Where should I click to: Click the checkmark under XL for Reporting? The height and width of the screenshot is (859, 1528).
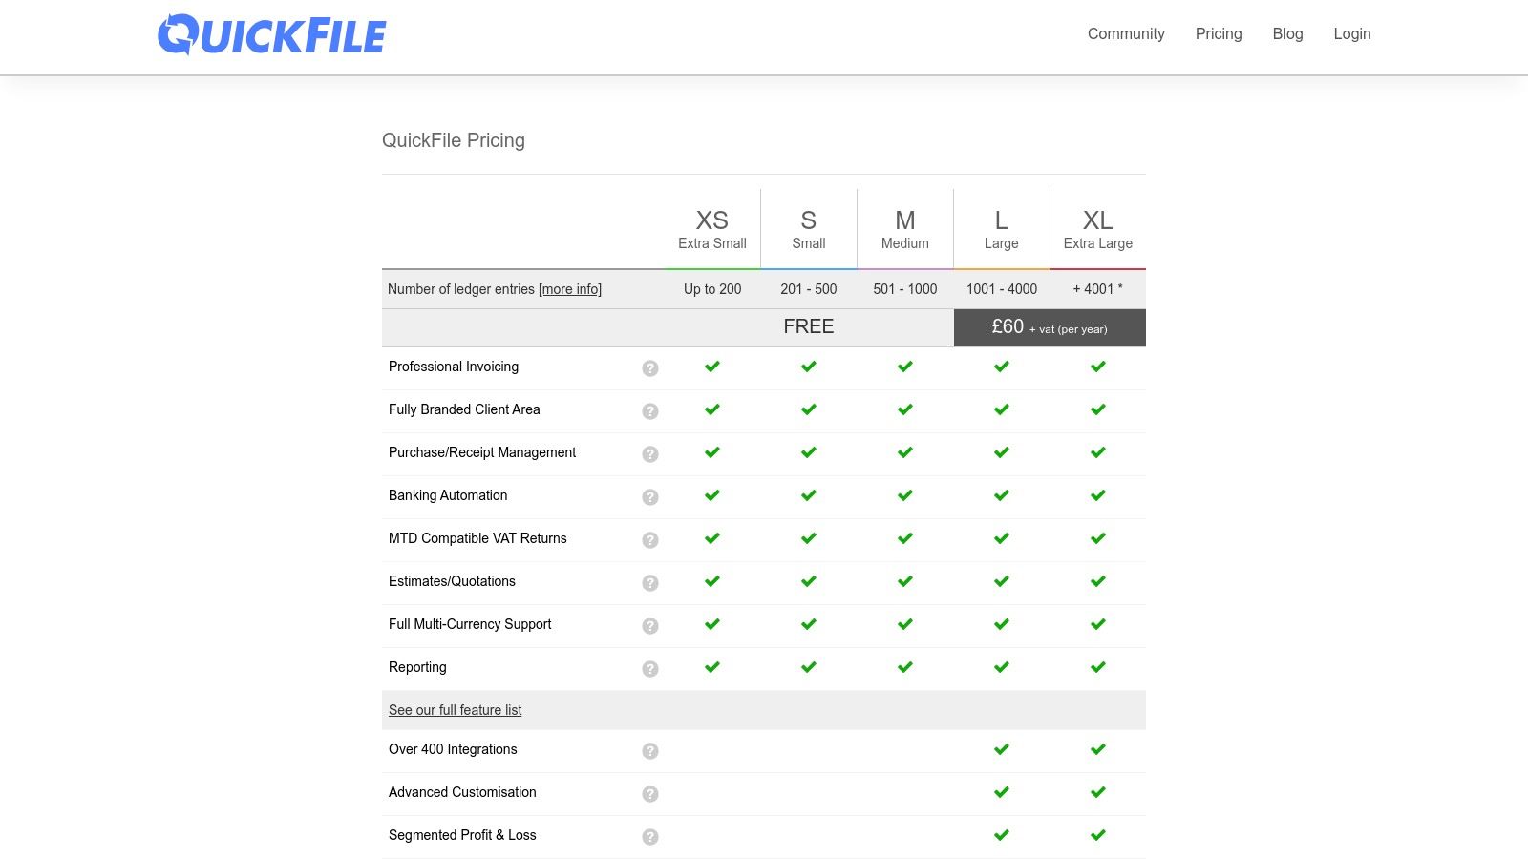pos(1097,667)
